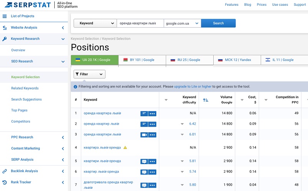
Task: Click sort arrow beside Cost header
Action: point(242,100)
